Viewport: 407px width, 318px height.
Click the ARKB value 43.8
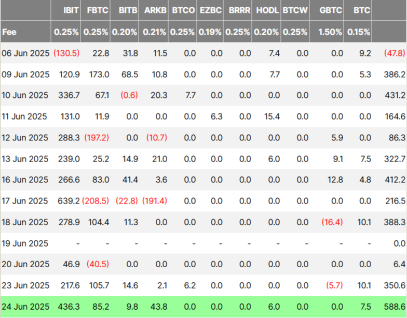[159, 307]
